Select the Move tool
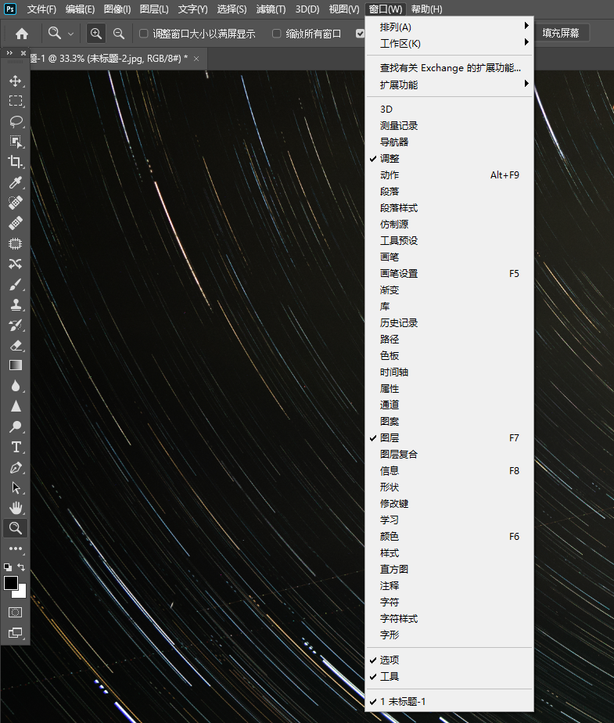Viewport: 614px width, 723px height. tap(15, 81)
